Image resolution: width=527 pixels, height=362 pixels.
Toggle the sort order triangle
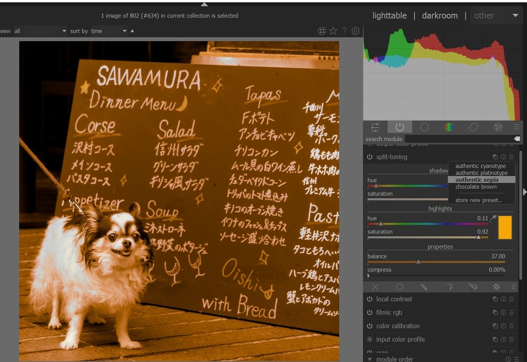coord(132,31)
